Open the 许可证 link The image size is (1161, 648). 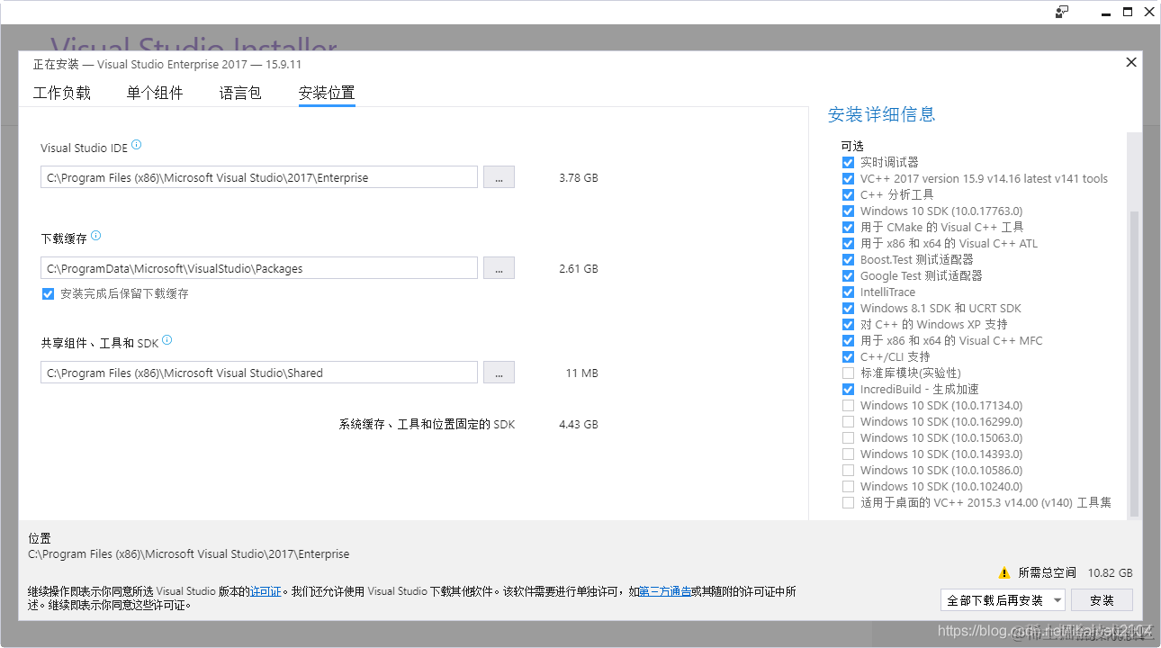point(265,591)
